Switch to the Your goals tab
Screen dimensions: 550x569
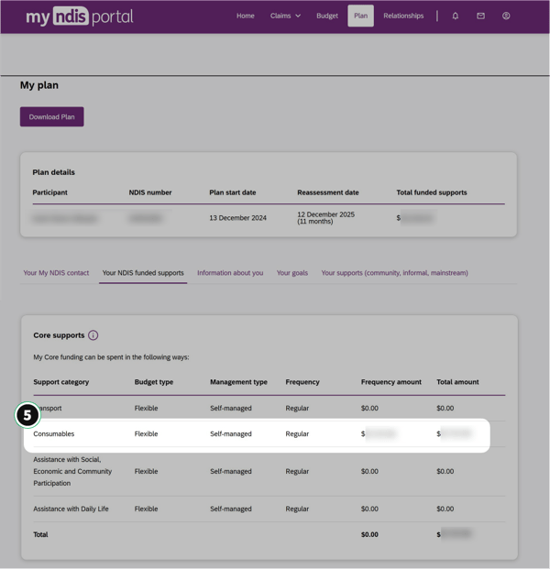click(x=292, y=273)
